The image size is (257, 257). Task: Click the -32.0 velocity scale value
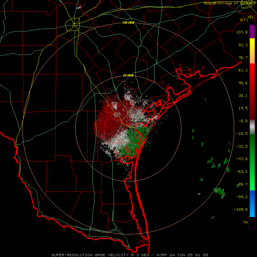coord(242,146)
